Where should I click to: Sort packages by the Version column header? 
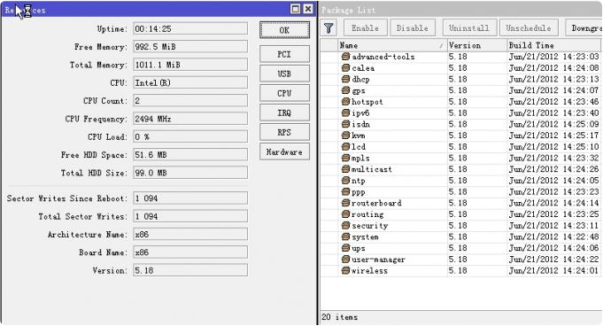[x=477, y=45]
